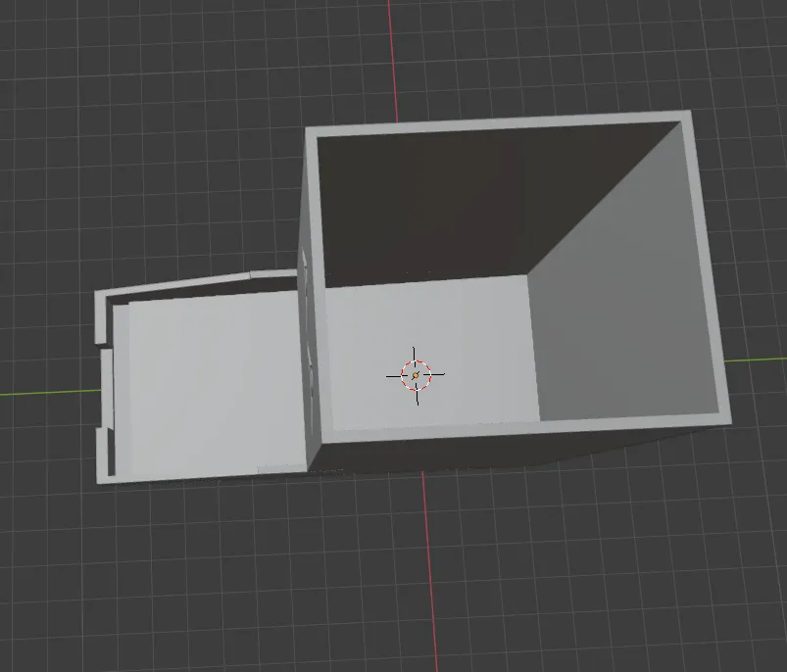Select the tray's top rail edge

196,283
